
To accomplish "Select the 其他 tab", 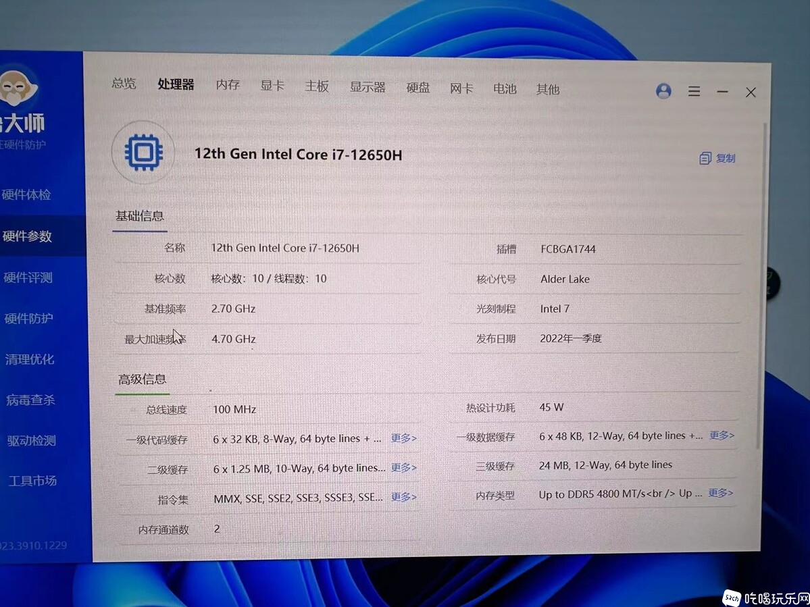I will point(548,89).
